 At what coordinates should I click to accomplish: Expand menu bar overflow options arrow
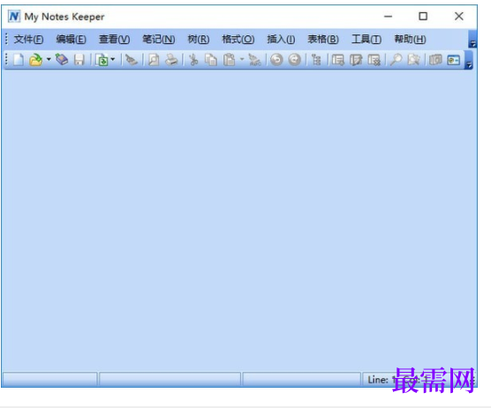click(472, 40)
